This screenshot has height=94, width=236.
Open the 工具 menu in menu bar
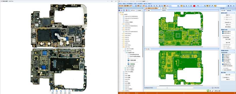tap(135, 3)
